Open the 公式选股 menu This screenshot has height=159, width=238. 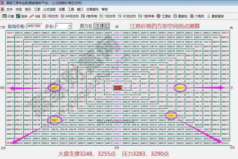(x=49, y=9)
